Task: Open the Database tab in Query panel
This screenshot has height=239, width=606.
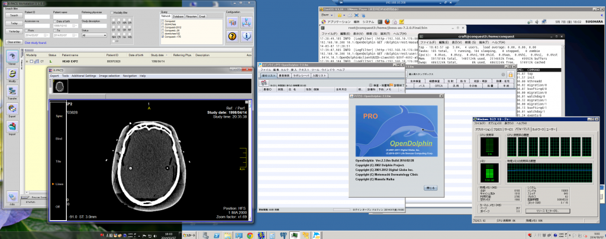Action: (x=178, y=17)
